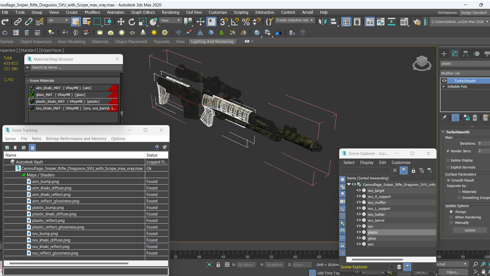
Task: Select the Select and Rotate tool
Action: pos(132,22)
